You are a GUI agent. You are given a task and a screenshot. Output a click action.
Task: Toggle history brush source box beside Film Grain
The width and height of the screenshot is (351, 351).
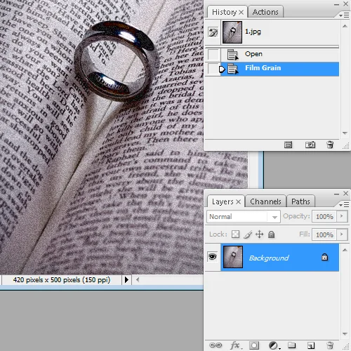(x=213, y=69)
